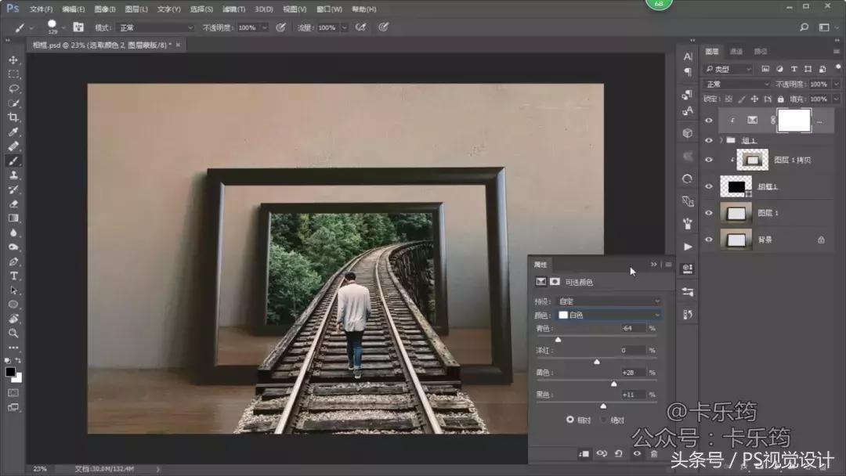Image resolution: width=846 pixels, height=476 pixels.
Task: Open the 滤镜(T) menu
Action: (x=233, y=9)
